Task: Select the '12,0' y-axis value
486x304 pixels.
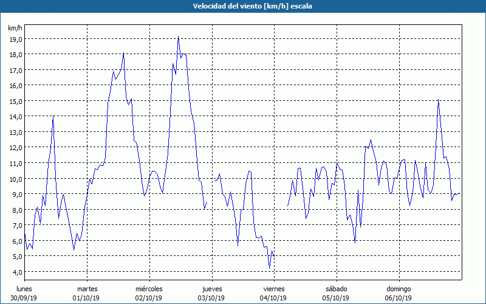Action: (16, 148)
